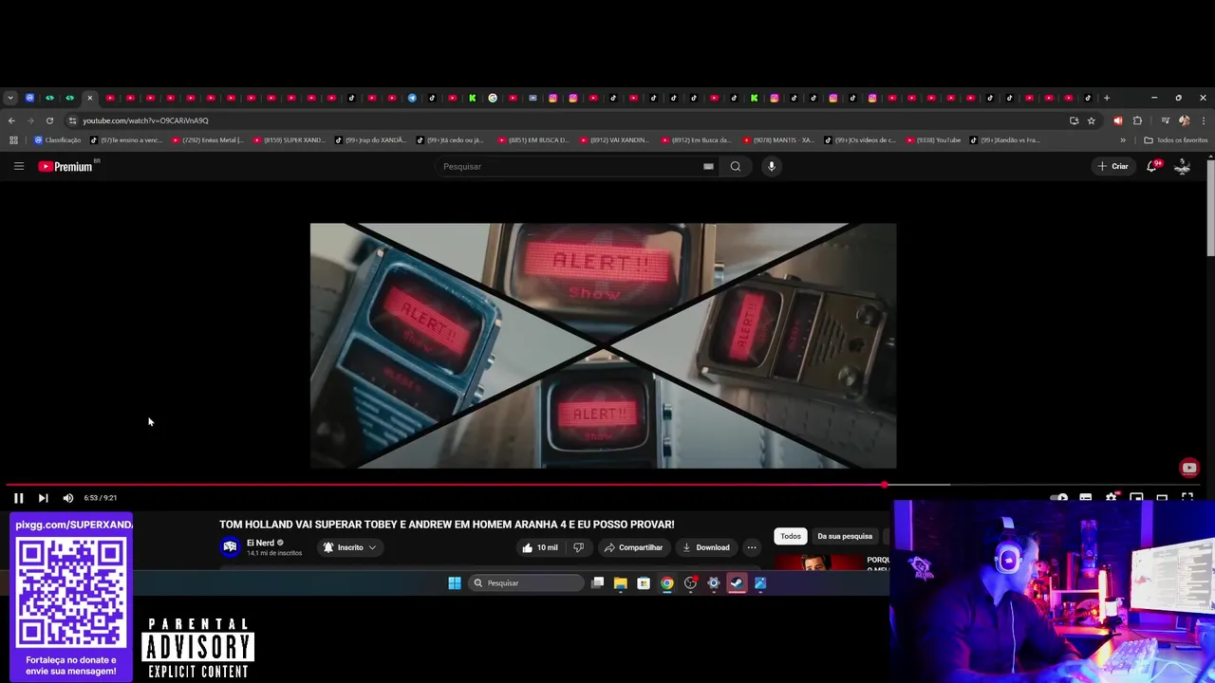Open Chrome tab search dropdown arrow
Image resolution: width=1215 pixels, height=683 pixels.
9,98
